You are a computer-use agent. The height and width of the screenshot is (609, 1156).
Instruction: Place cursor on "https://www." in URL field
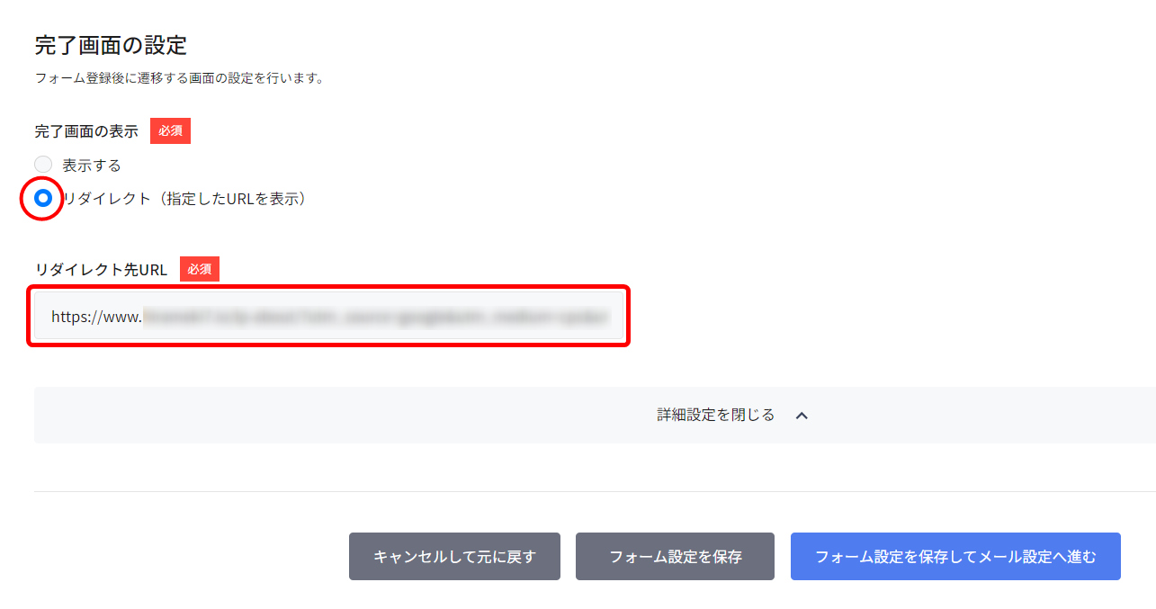[x=96, y=317]
